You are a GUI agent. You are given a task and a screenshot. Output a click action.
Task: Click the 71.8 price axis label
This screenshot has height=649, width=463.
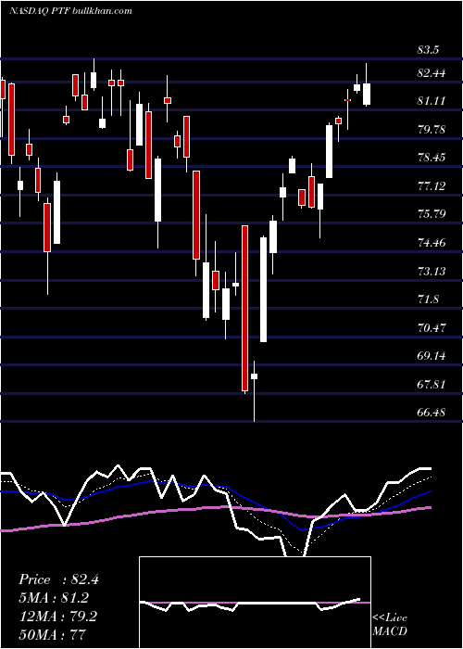(428, 299)
